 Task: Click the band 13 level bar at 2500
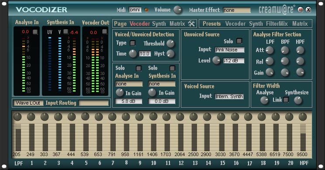coord(194,138)
